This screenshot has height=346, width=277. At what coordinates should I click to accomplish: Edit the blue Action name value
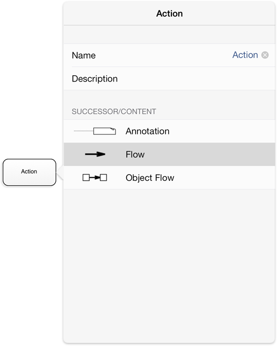pos(245,55)
